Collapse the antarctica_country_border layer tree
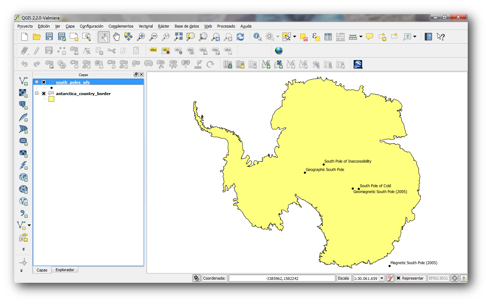Screen dimensions: 489x304 [x=36, y=94]
